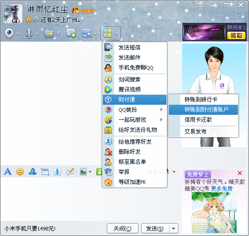Screen dimensions: 249x236
Task: Click the send picture icon
Action: click(83, 172)
